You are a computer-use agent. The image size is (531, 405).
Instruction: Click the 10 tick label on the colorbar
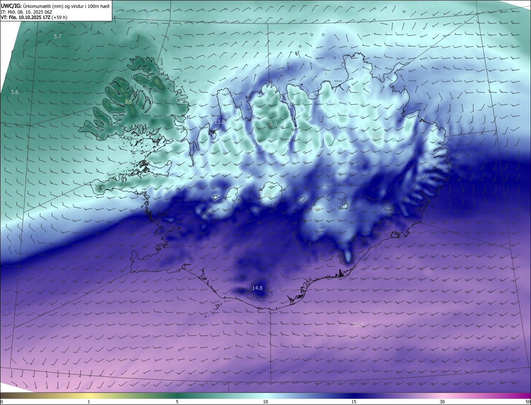point(265,402)
